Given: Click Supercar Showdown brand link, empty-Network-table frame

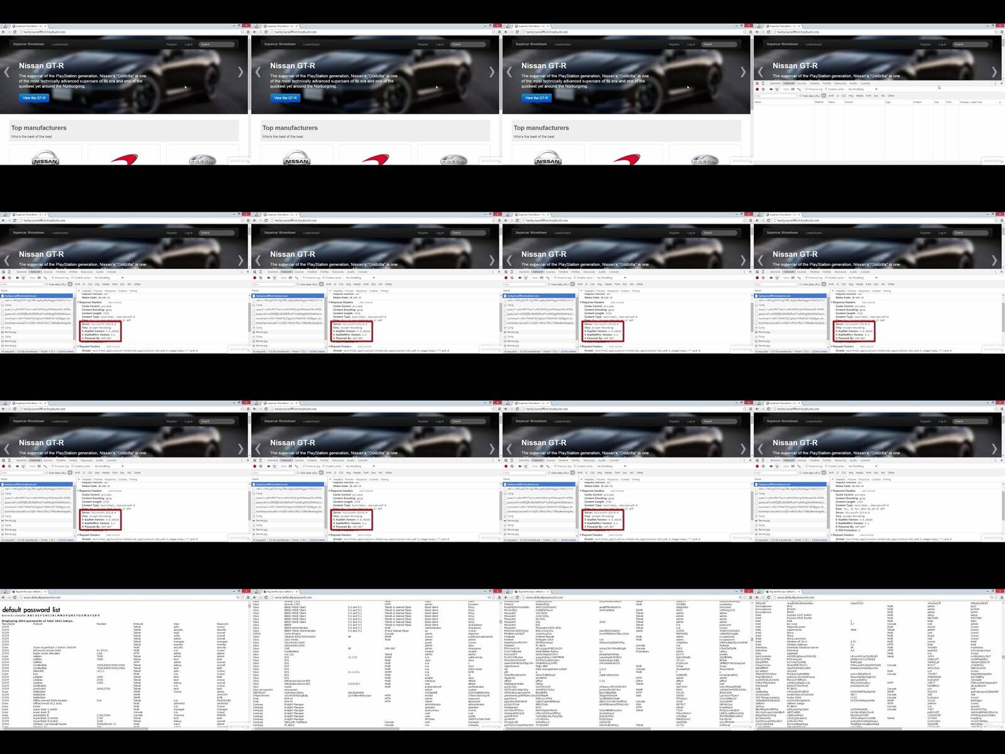Looking at the screenshot, I should tap(782, 44).
